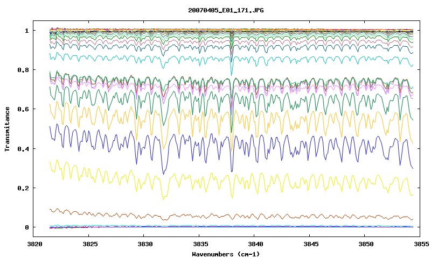Viewport: 431px width, 258px height.
Task: Click the x-axis tick label 3850
Action: (366, 244)
